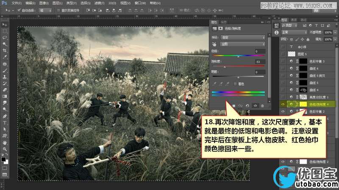The height and width of the screenshot is (190, 339).
Task: Select the Healing Brush tool
Action: [5, 64]
